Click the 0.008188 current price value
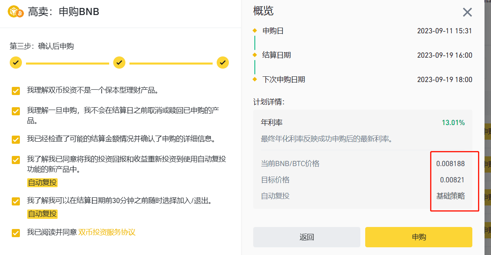 tap(450, 164)
